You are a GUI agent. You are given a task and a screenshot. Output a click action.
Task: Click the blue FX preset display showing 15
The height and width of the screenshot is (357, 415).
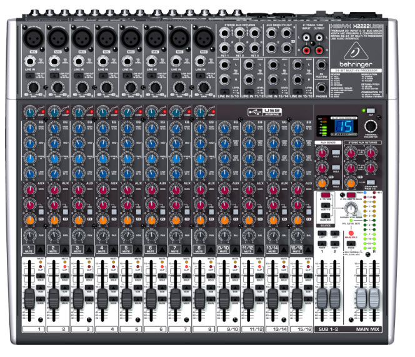(344, 126)
